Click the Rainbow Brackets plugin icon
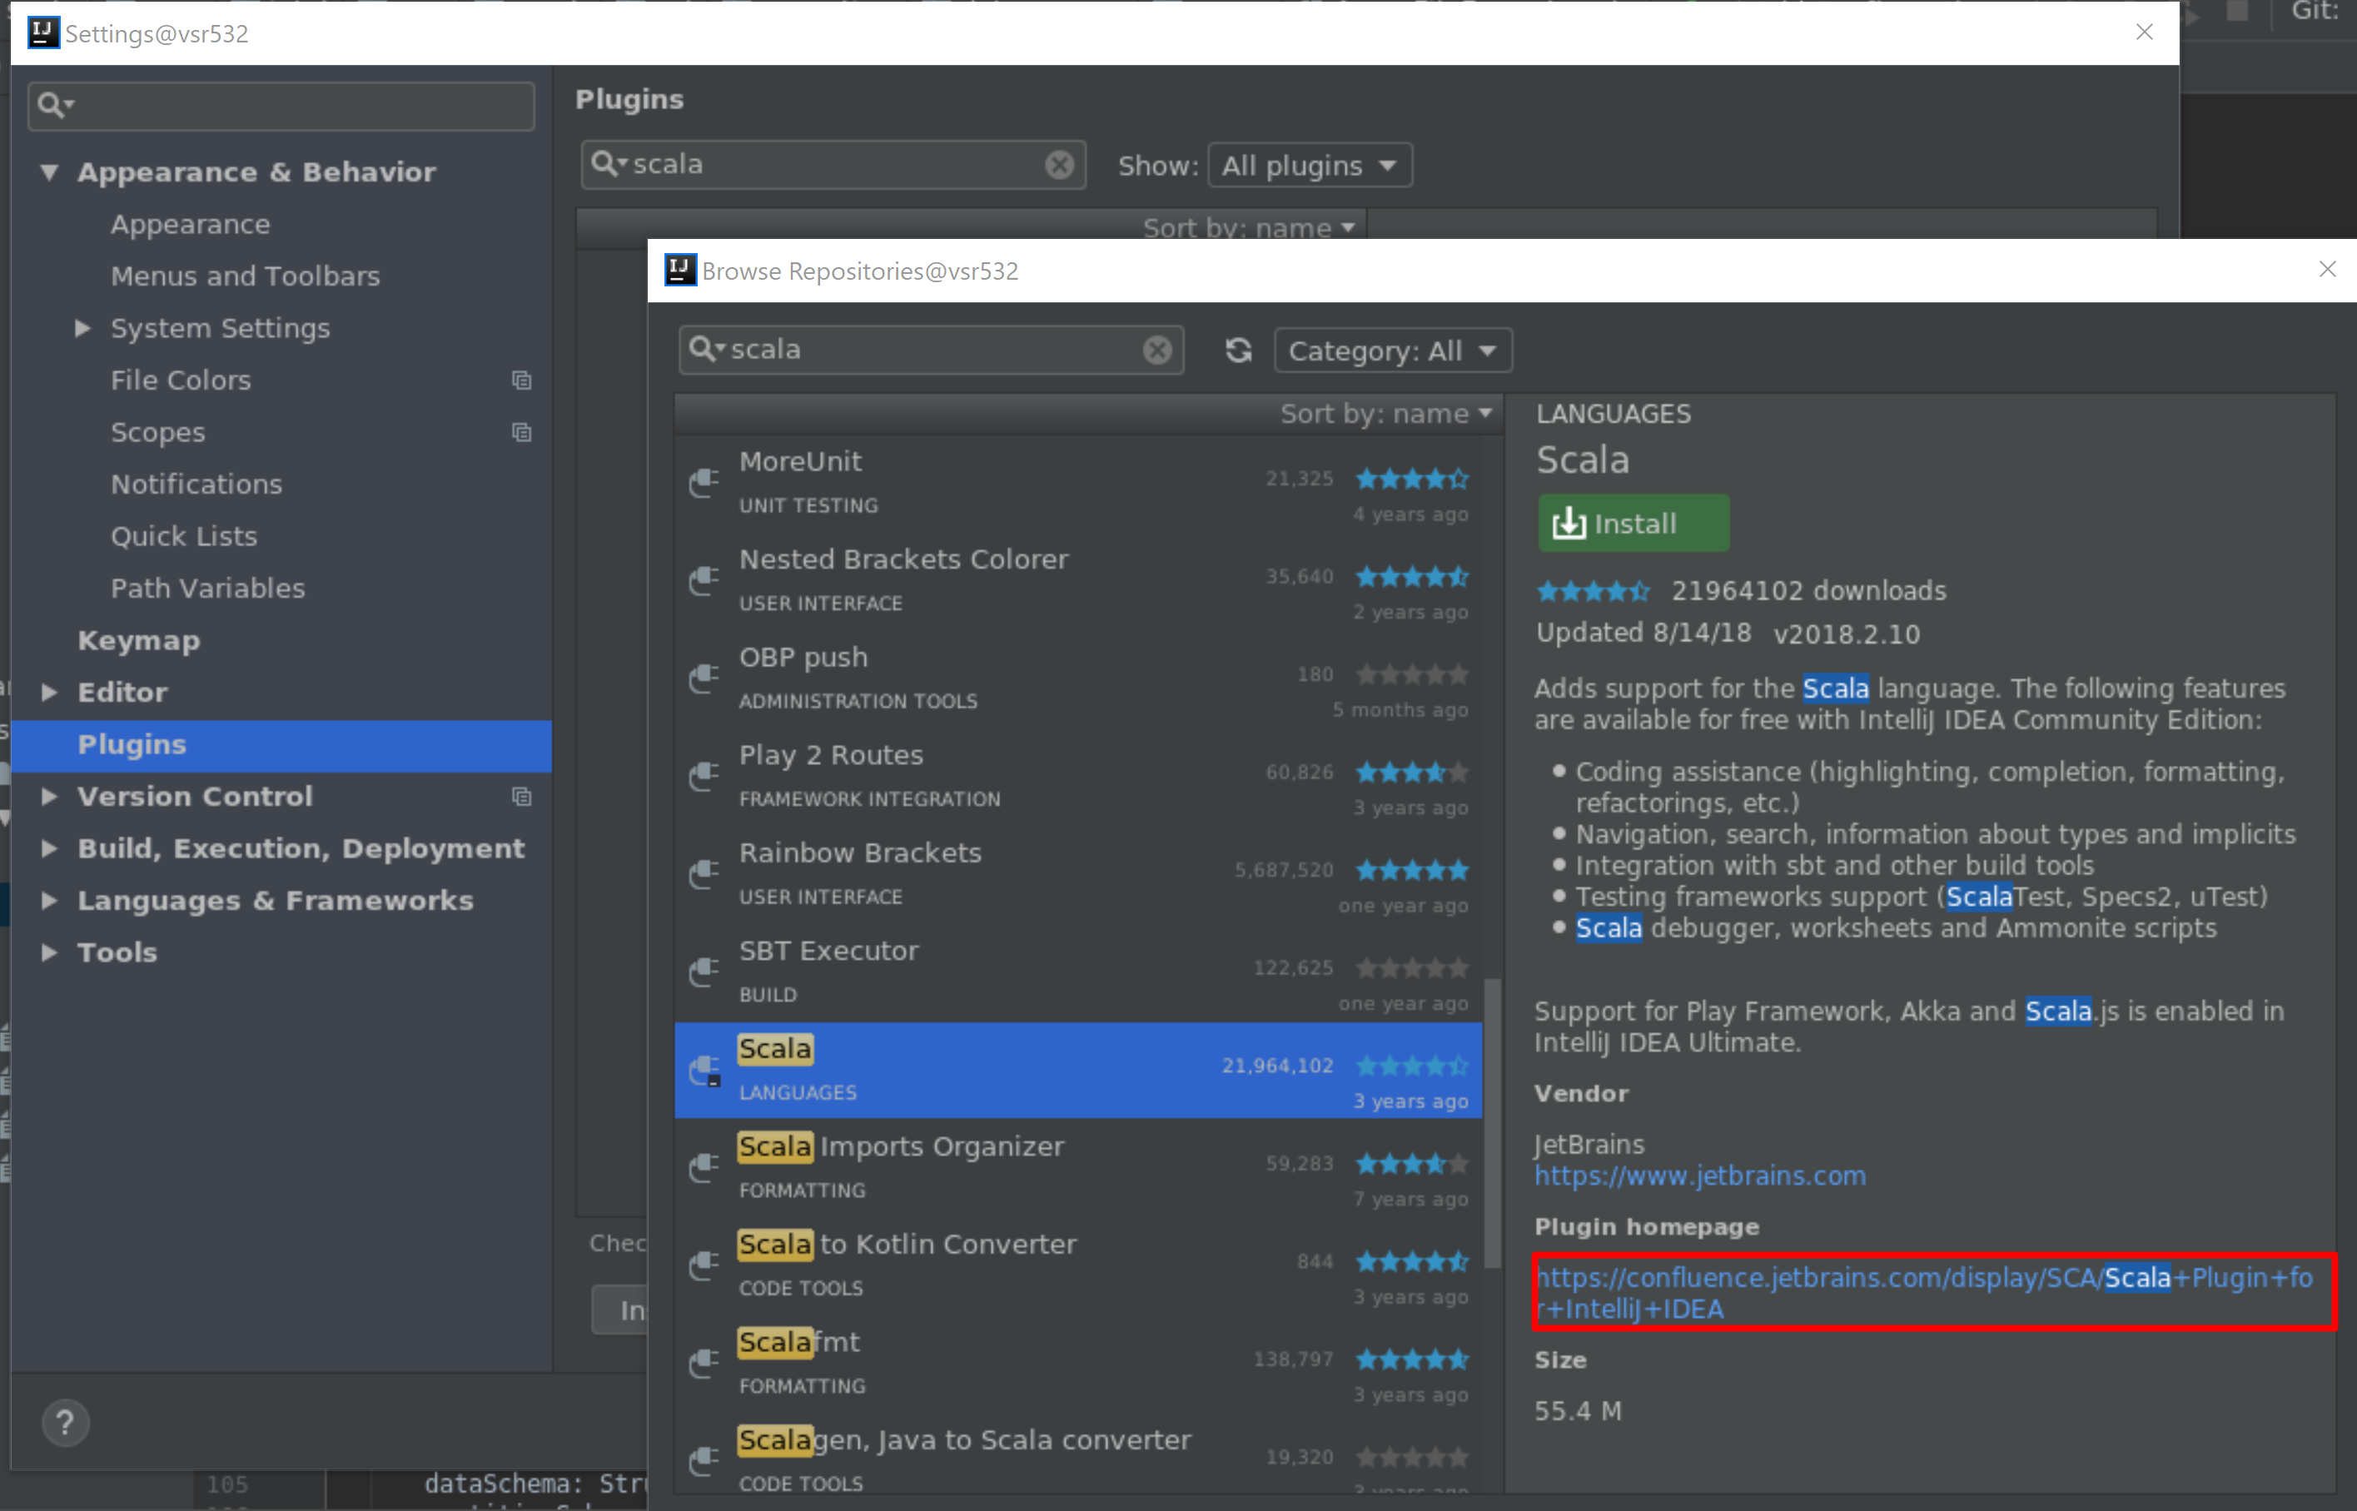 704,874
